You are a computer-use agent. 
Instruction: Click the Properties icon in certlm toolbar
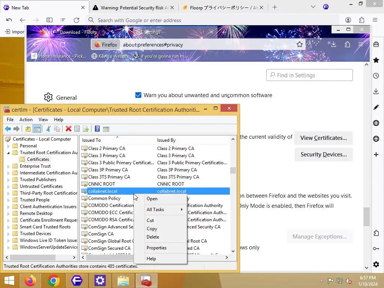click(x=77, y=129)
